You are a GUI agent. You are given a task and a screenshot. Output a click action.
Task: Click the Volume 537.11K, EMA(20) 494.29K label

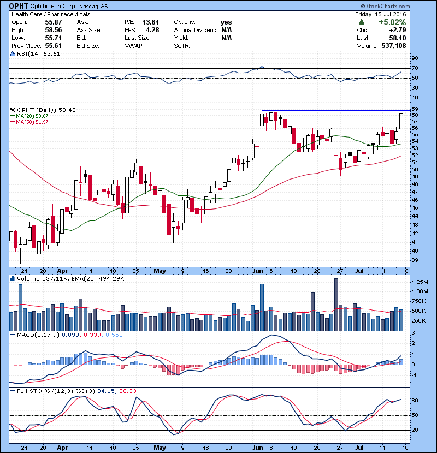(70, 279)
